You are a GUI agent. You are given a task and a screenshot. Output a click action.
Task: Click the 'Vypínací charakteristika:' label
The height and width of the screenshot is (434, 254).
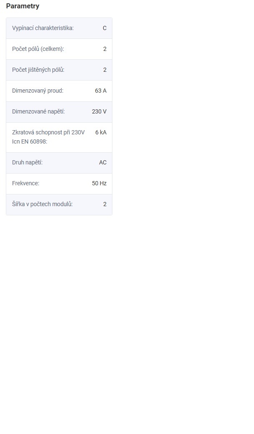(x=42, y=28)
